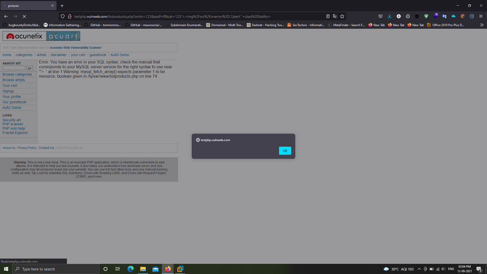Open Privacy Policy footer link

27,148
